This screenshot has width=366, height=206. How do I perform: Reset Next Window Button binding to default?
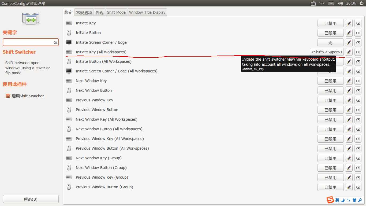pyautogui.click(x=358, y=91)
